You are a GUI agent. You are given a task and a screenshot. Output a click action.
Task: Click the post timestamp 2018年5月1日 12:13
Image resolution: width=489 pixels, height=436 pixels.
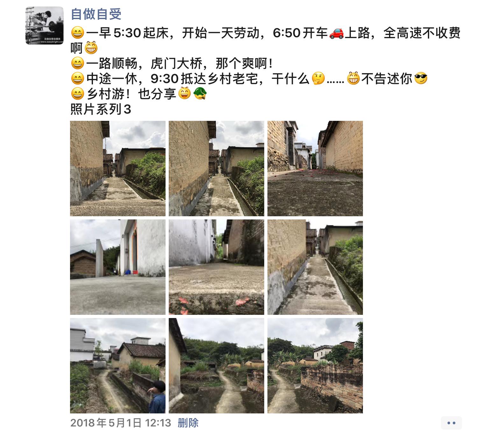121,423
